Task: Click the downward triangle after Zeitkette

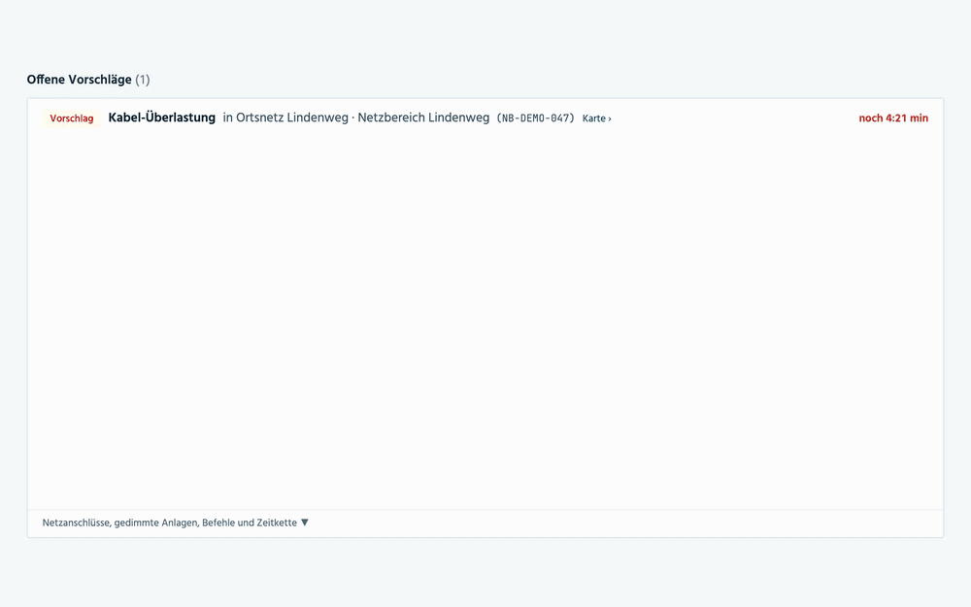Action: click(x=304, y=523)
